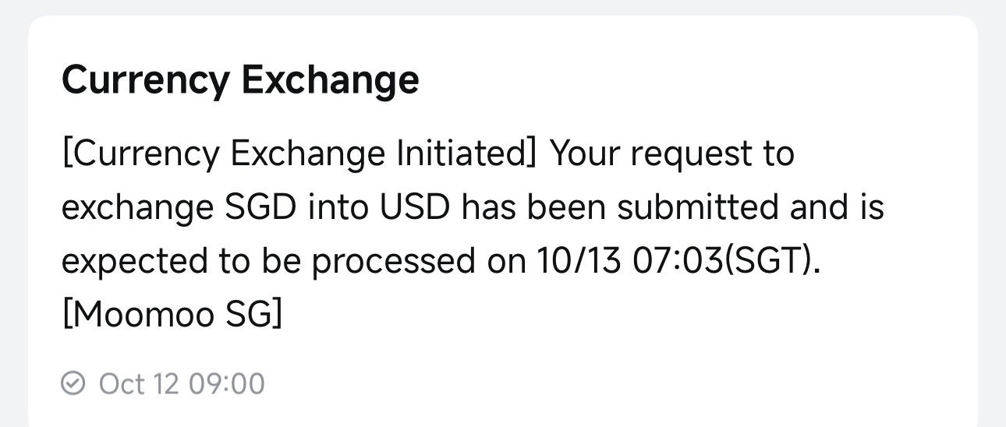Click the word "Exchange" in the bold heading

pos(330,79)
